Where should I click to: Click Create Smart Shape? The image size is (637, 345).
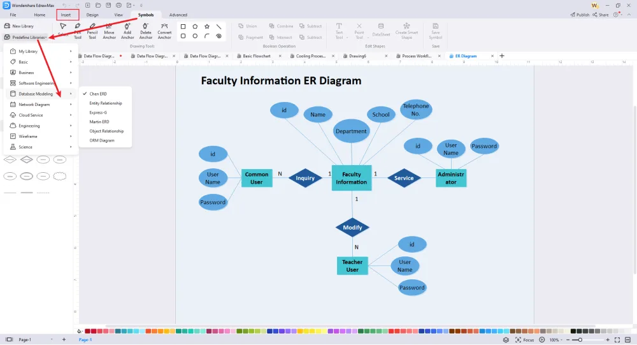[406, 31]
